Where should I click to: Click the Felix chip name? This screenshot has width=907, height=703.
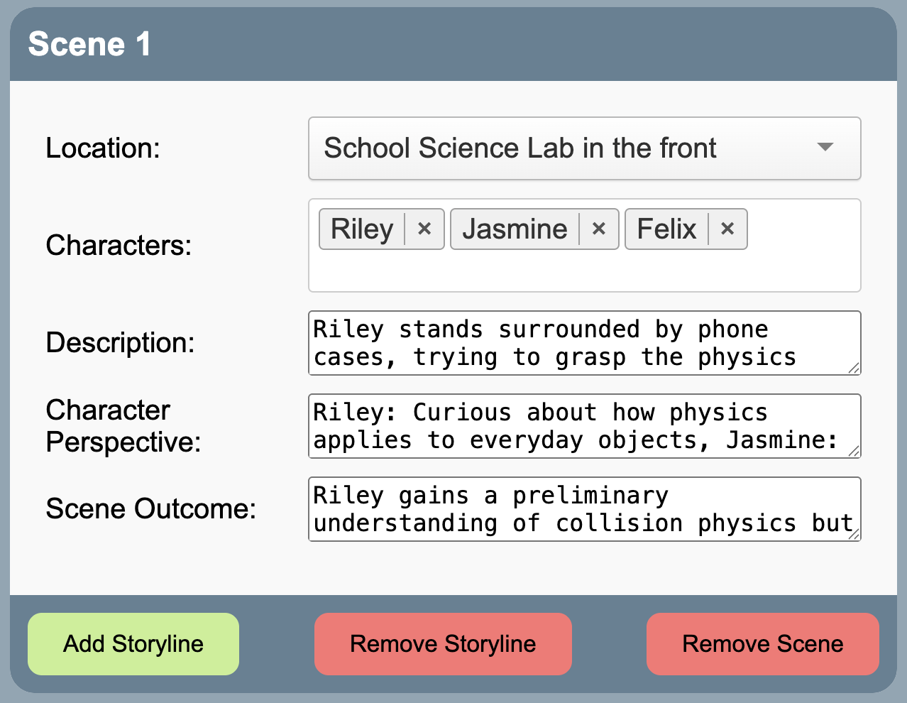click(x=666, y=229)
